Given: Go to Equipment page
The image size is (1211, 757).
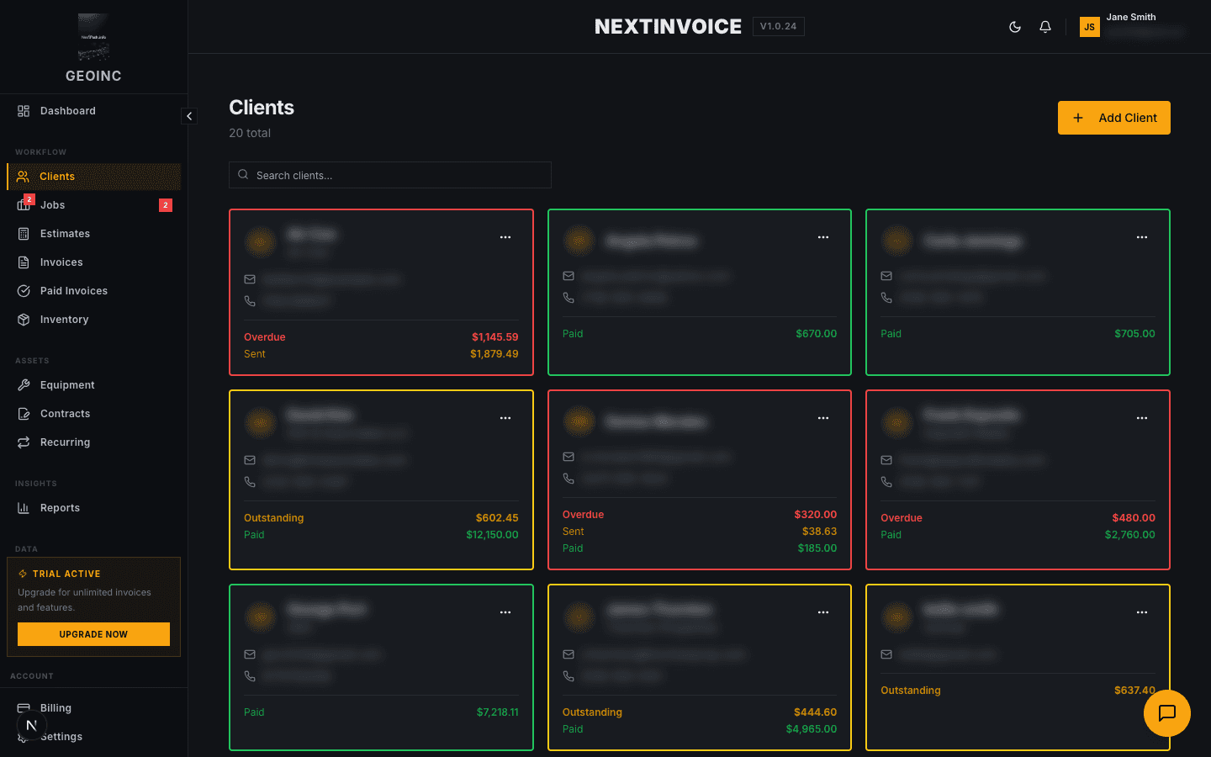Looking at the screenshot, I should [x=93, y=385].
